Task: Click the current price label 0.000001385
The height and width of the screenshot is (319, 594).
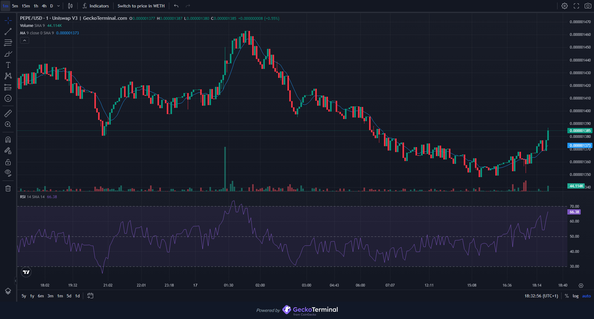Action: [580, 131]
